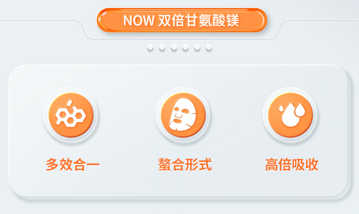Open the 高倍吸收 label
Screen dimensions: 359x214
click(292, 164)
